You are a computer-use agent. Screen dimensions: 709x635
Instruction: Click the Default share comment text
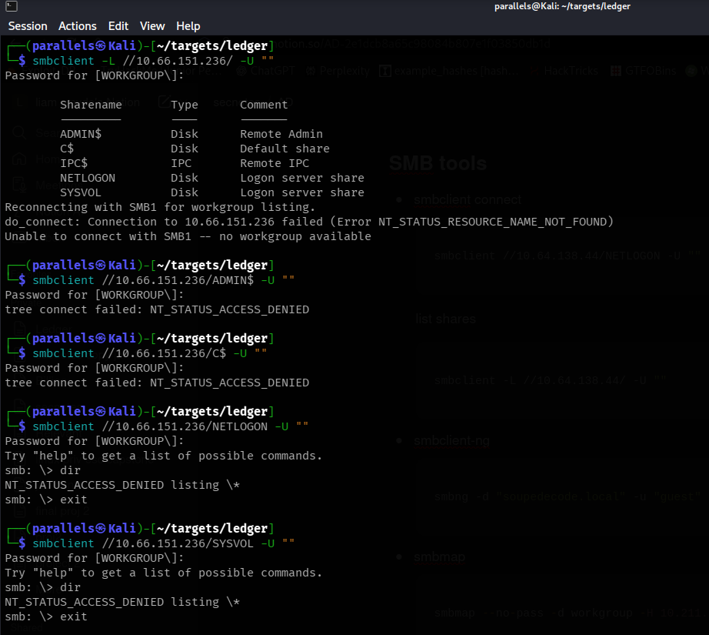[285, 149]
